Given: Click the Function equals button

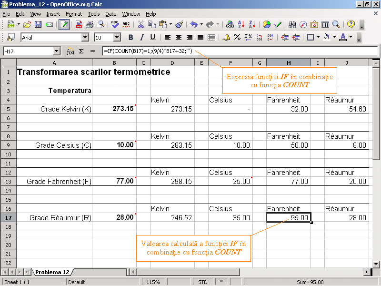Looking at the screenshot, I should 92,51.
